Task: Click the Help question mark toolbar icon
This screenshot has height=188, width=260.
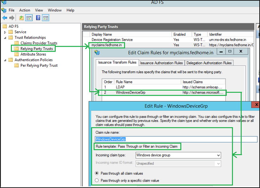Action: (x=38, y=18)
